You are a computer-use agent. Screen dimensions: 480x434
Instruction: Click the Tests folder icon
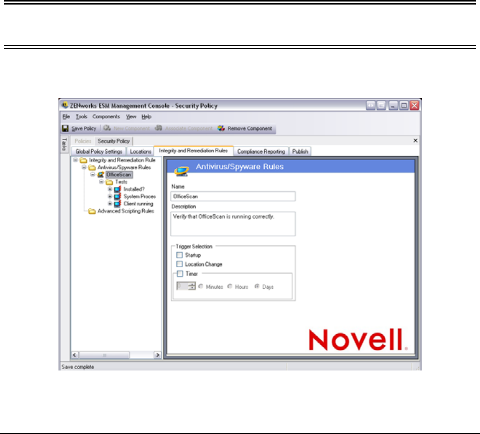(x=109, y=182)
